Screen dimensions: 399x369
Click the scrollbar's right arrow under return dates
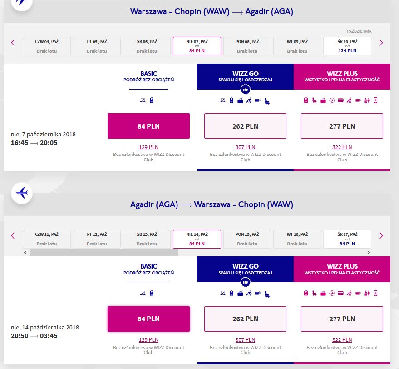pyautogui.click(x=369, y=252)
